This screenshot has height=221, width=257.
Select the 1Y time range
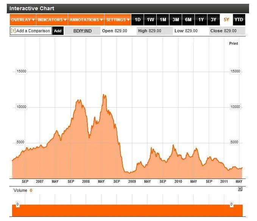pyautogui.click(x=201, y=20)
